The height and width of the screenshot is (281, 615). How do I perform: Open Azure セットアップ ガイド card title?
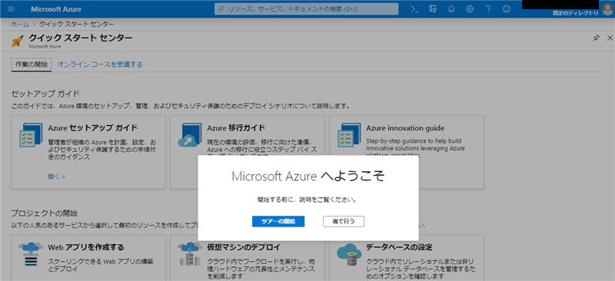pos(92,127)
